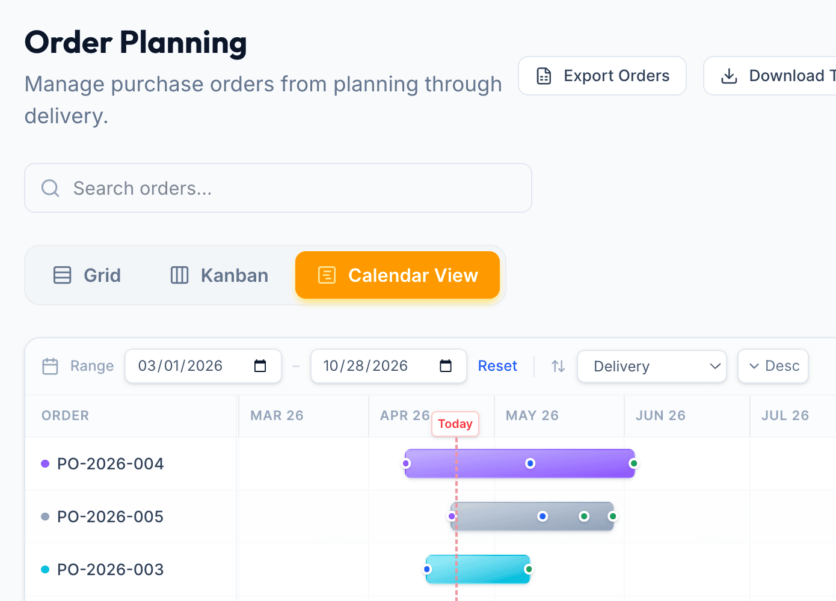
Task: Click the Download button
Action: click(x=770, y=76)
